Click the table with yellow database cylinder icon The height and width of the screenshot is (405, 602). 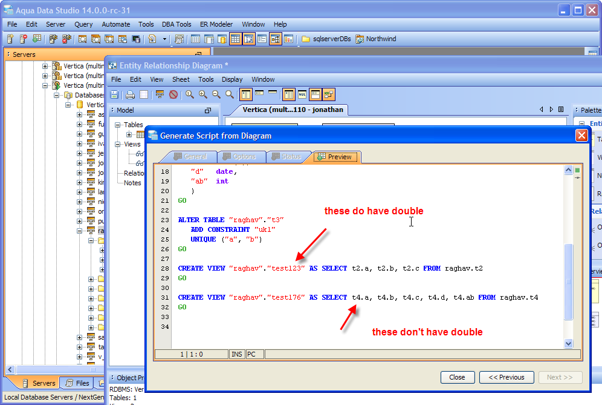pos(222,39)
